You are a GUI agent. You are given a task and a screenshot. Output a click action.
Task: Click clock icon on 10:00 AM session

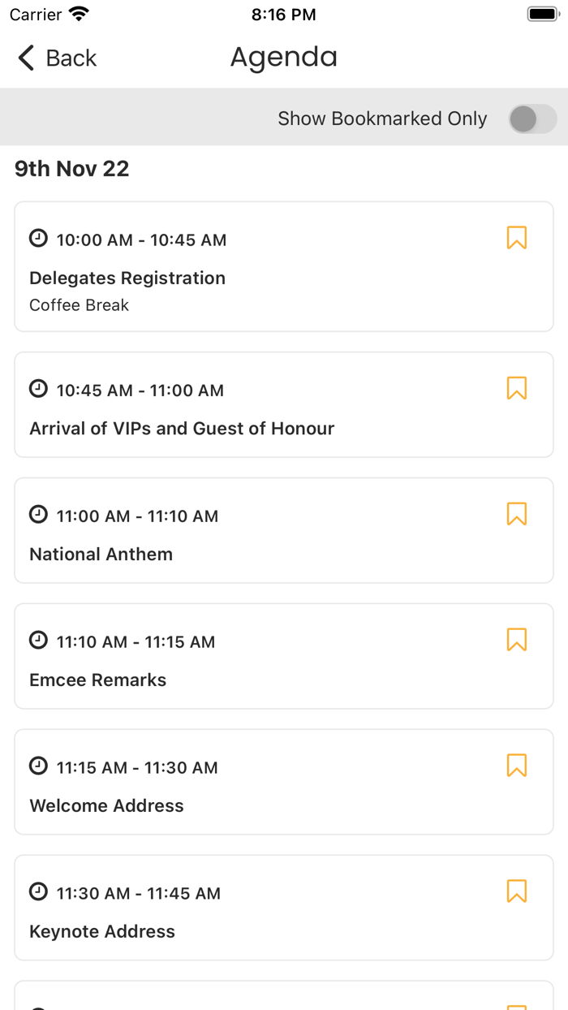coord(38,238)
